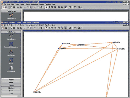Screen dimensions: 130x98
Task: Switch to Process group in sidebar
Action: (x=11, y=85)
